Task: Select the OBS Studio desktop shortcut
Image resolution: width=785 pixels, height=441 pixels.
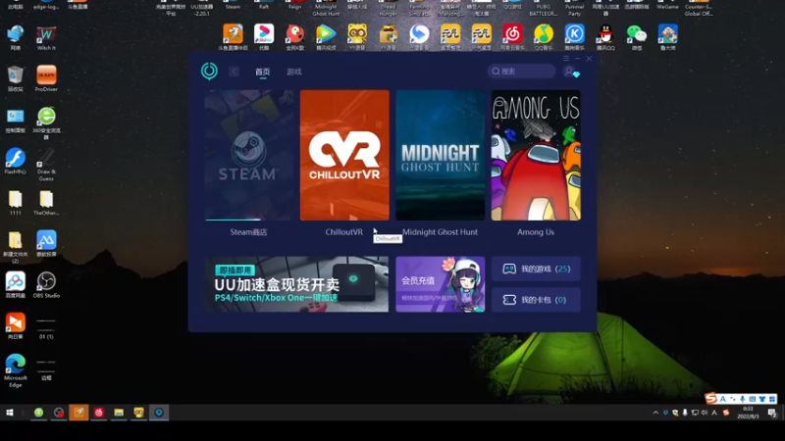Action: [46, 285]
